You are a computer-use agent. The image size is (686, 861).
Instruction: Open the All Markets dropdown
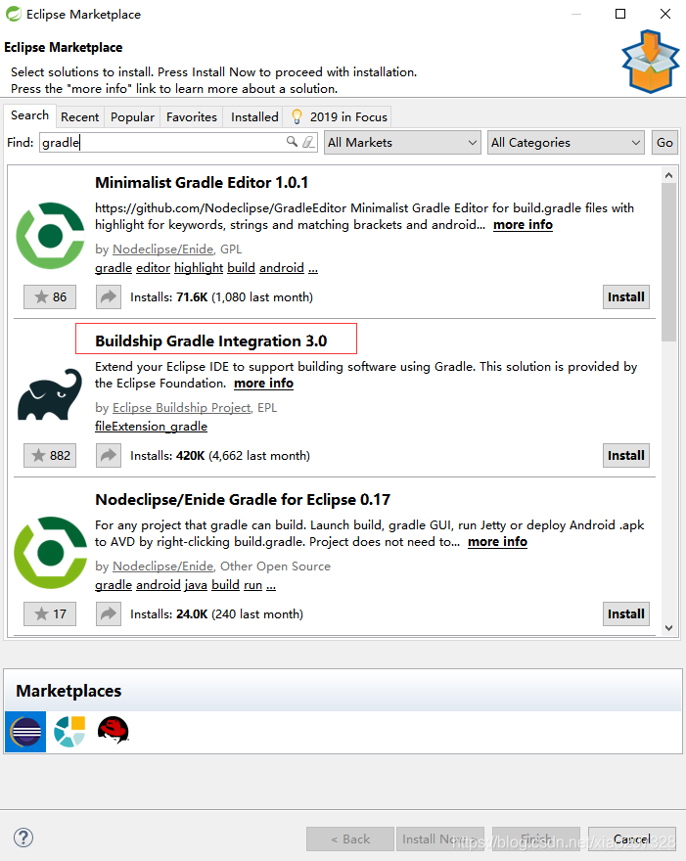pos(402,142)
